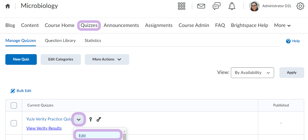308x140 pixels.
Task: Open subscription alerts chat icon
Action: click(217, 6)
